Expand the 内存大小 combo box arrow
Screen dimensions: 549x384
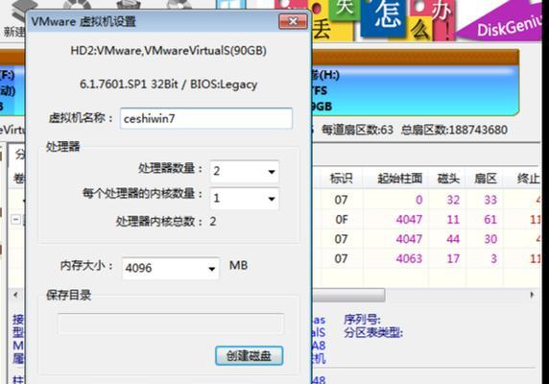(211, 269)
